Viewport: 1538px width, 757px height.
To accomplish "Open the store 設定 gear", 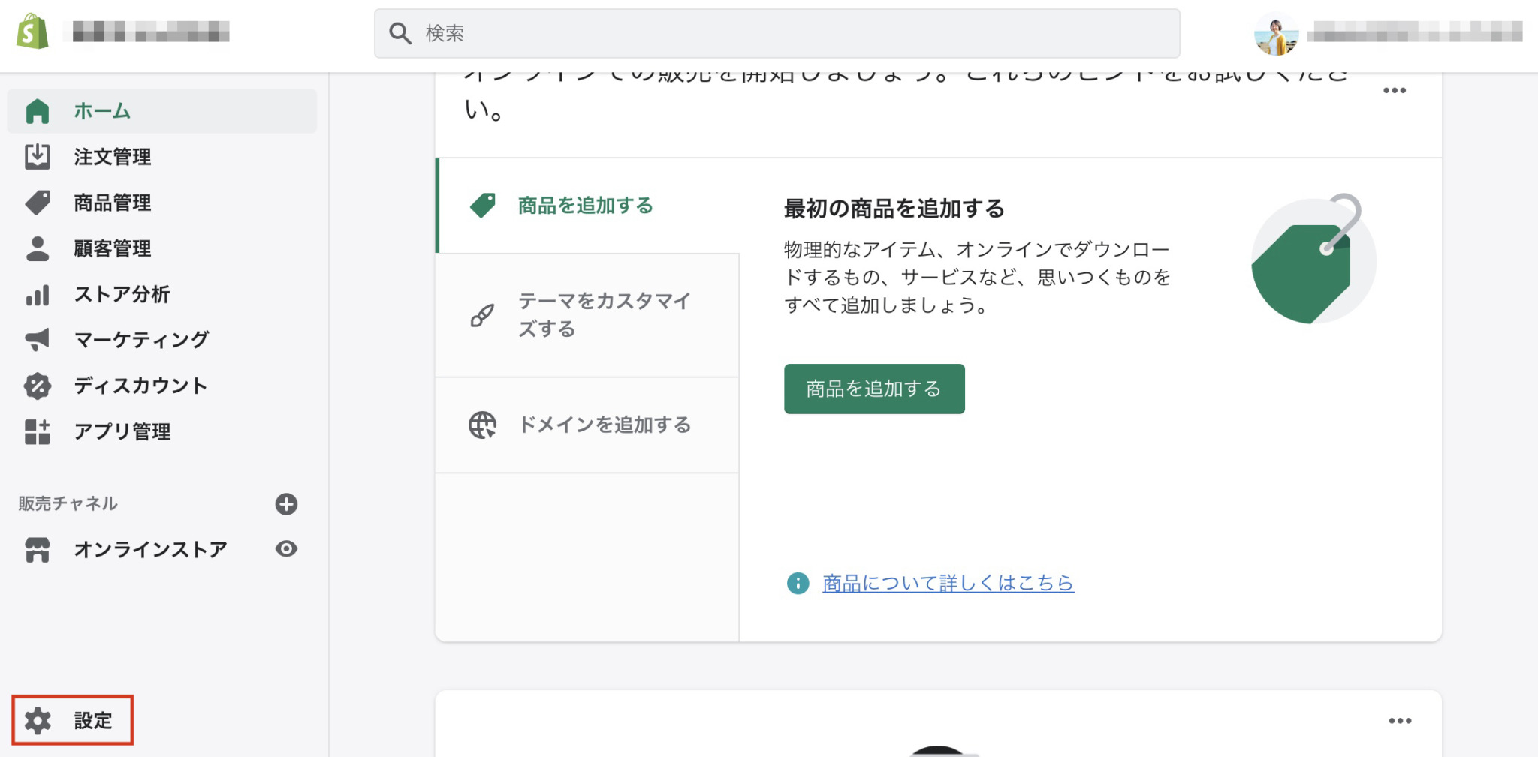I will [72, 720].
